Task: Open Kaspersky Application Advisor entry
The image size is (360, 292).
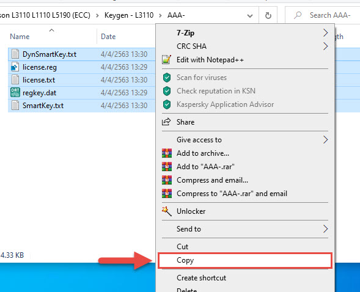Action: click(245, 104)
